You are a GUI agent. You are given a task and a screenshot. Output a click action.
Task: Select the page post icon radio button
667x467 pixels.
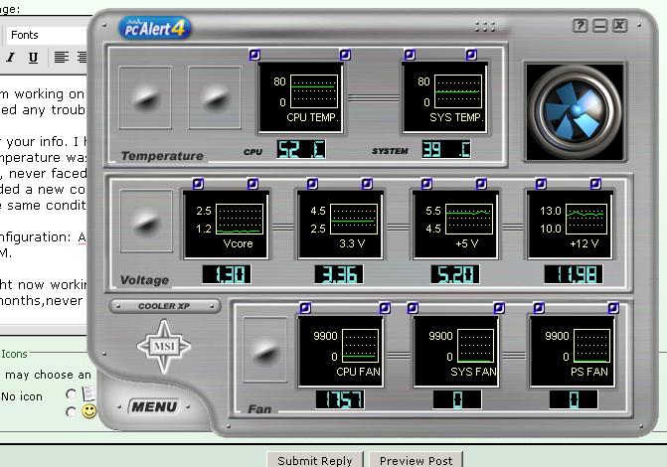[x=71, y=393]
